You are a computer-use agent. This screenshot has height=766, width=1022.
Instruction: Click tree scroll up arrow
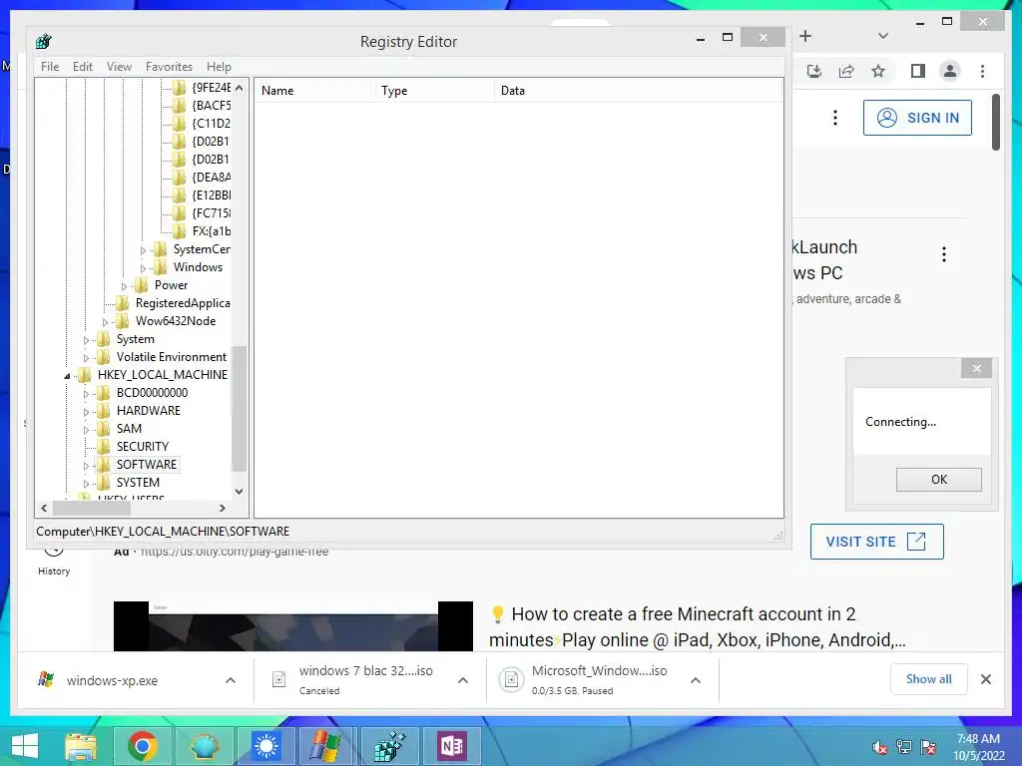click(240, 88)
